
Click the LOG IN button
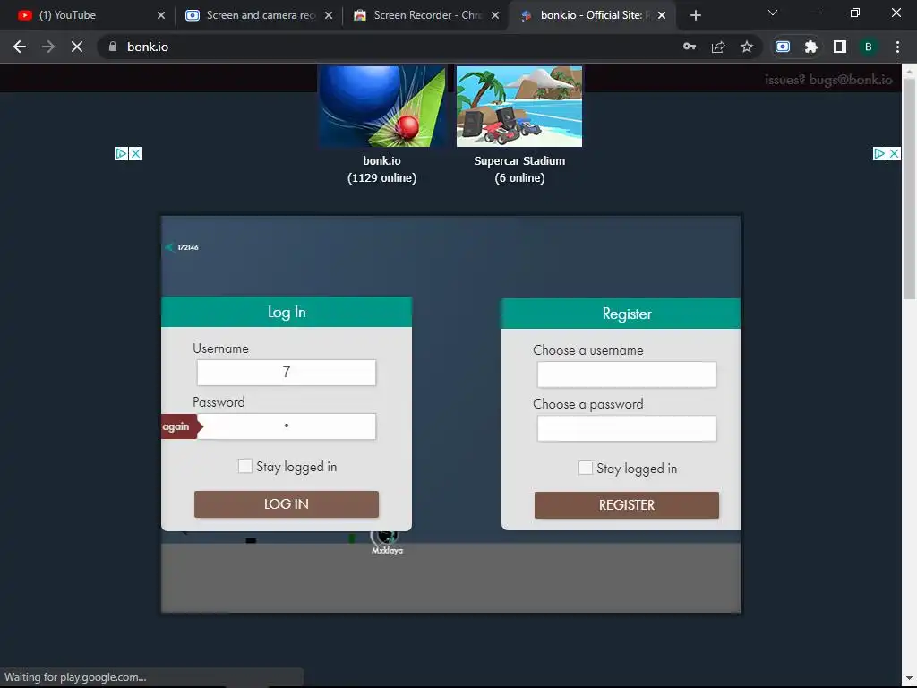(287, 504)
